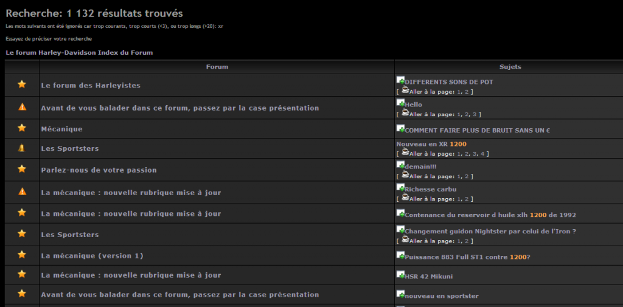Screen dimensions: 623x307
Task: Click new-post icon before DIFFERENTS SONS DE POT
Action: point(400,81)
